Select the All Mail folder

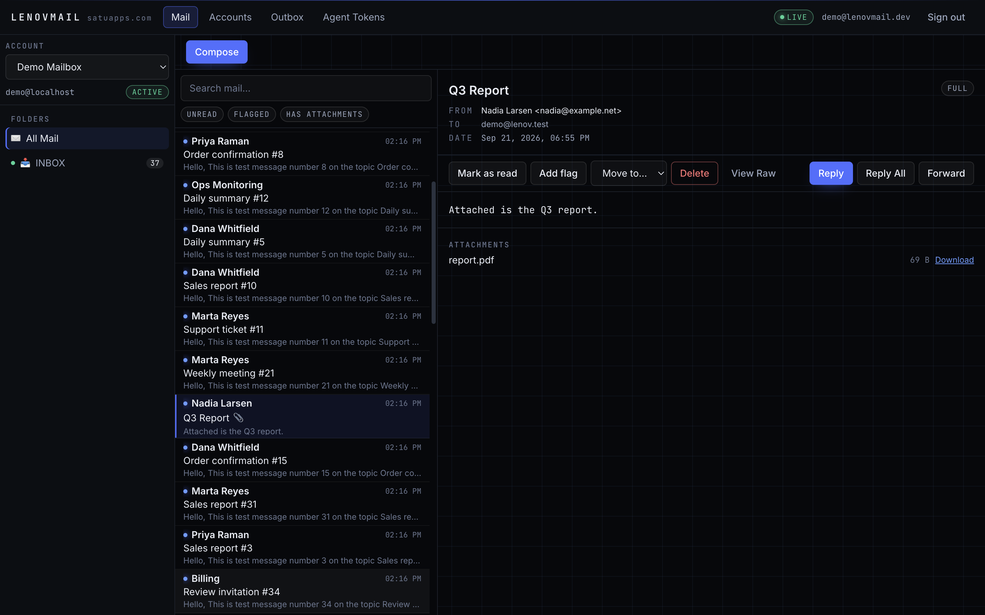87,138
